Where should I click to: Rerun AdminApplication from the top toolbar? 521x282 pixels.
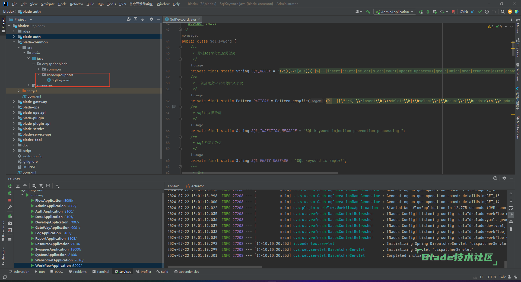pyautogui.click(x=421, y=12)
